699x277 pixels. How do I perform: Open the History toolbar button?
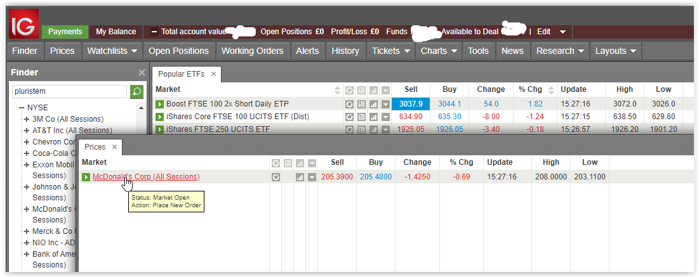coord(345,51)
